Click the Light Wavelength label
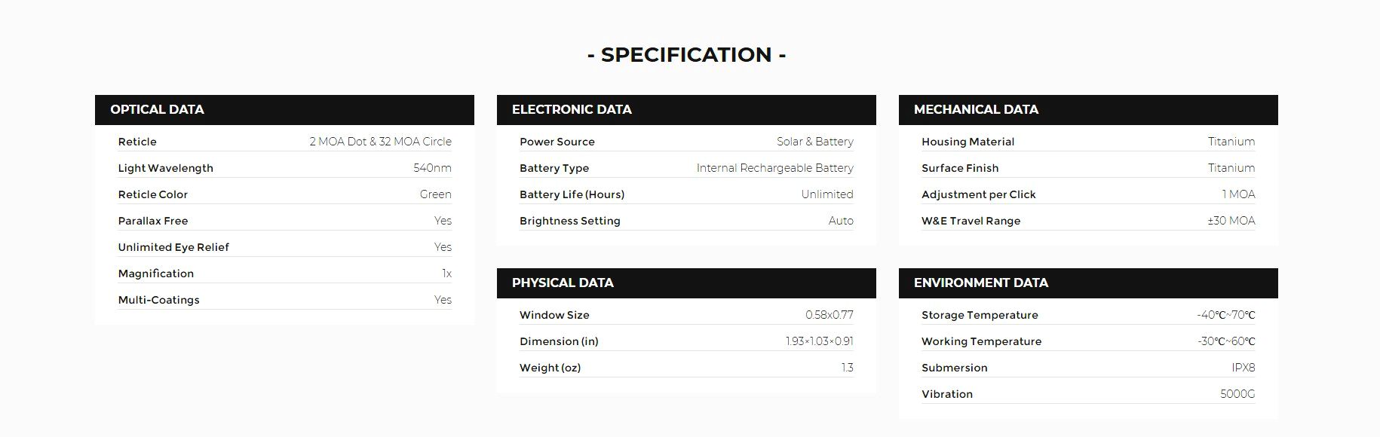The height and width of the screenshot is (437, 1380). [165, 168]
